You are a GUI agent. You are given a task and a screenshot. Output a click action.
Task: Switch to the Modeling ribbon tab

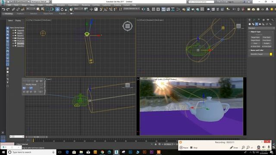tap(9, 14)
